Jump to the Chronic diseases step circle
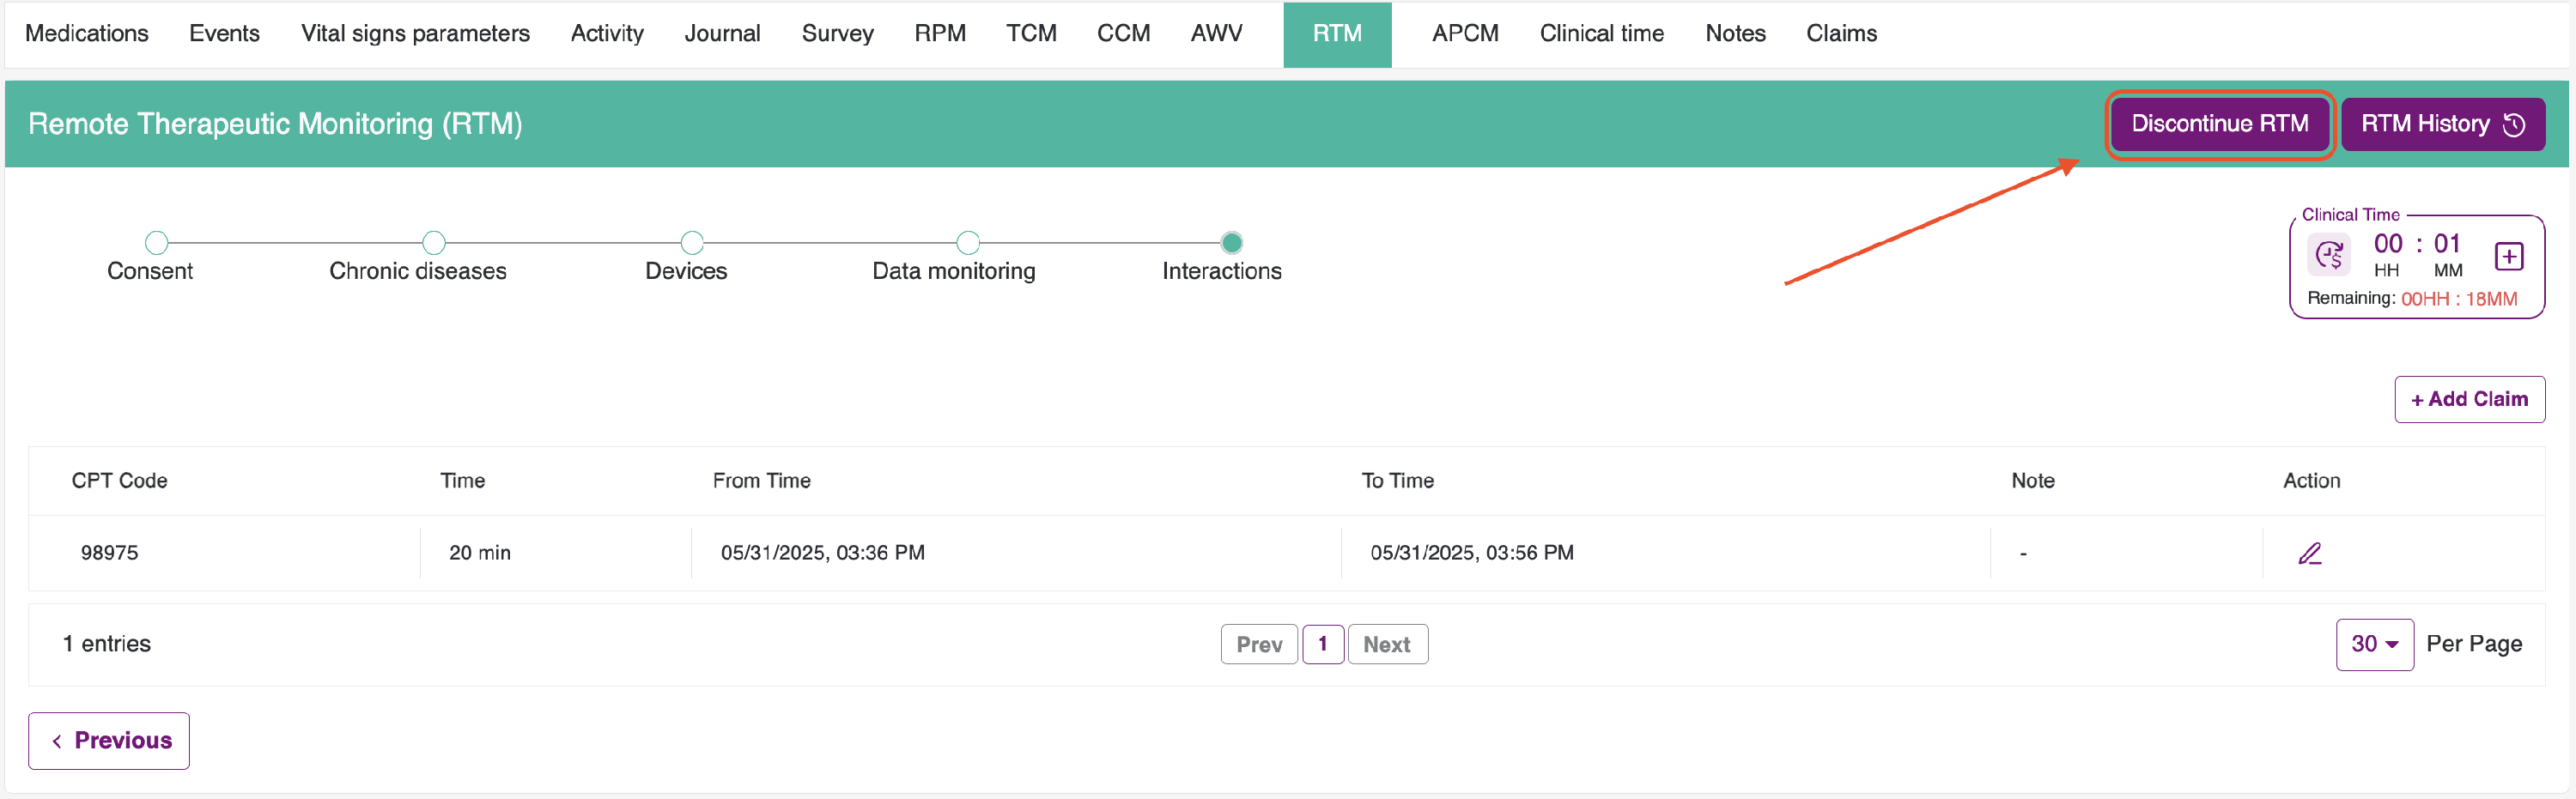Viewport: 2576px width, 799px height. (x=433, y=242)
